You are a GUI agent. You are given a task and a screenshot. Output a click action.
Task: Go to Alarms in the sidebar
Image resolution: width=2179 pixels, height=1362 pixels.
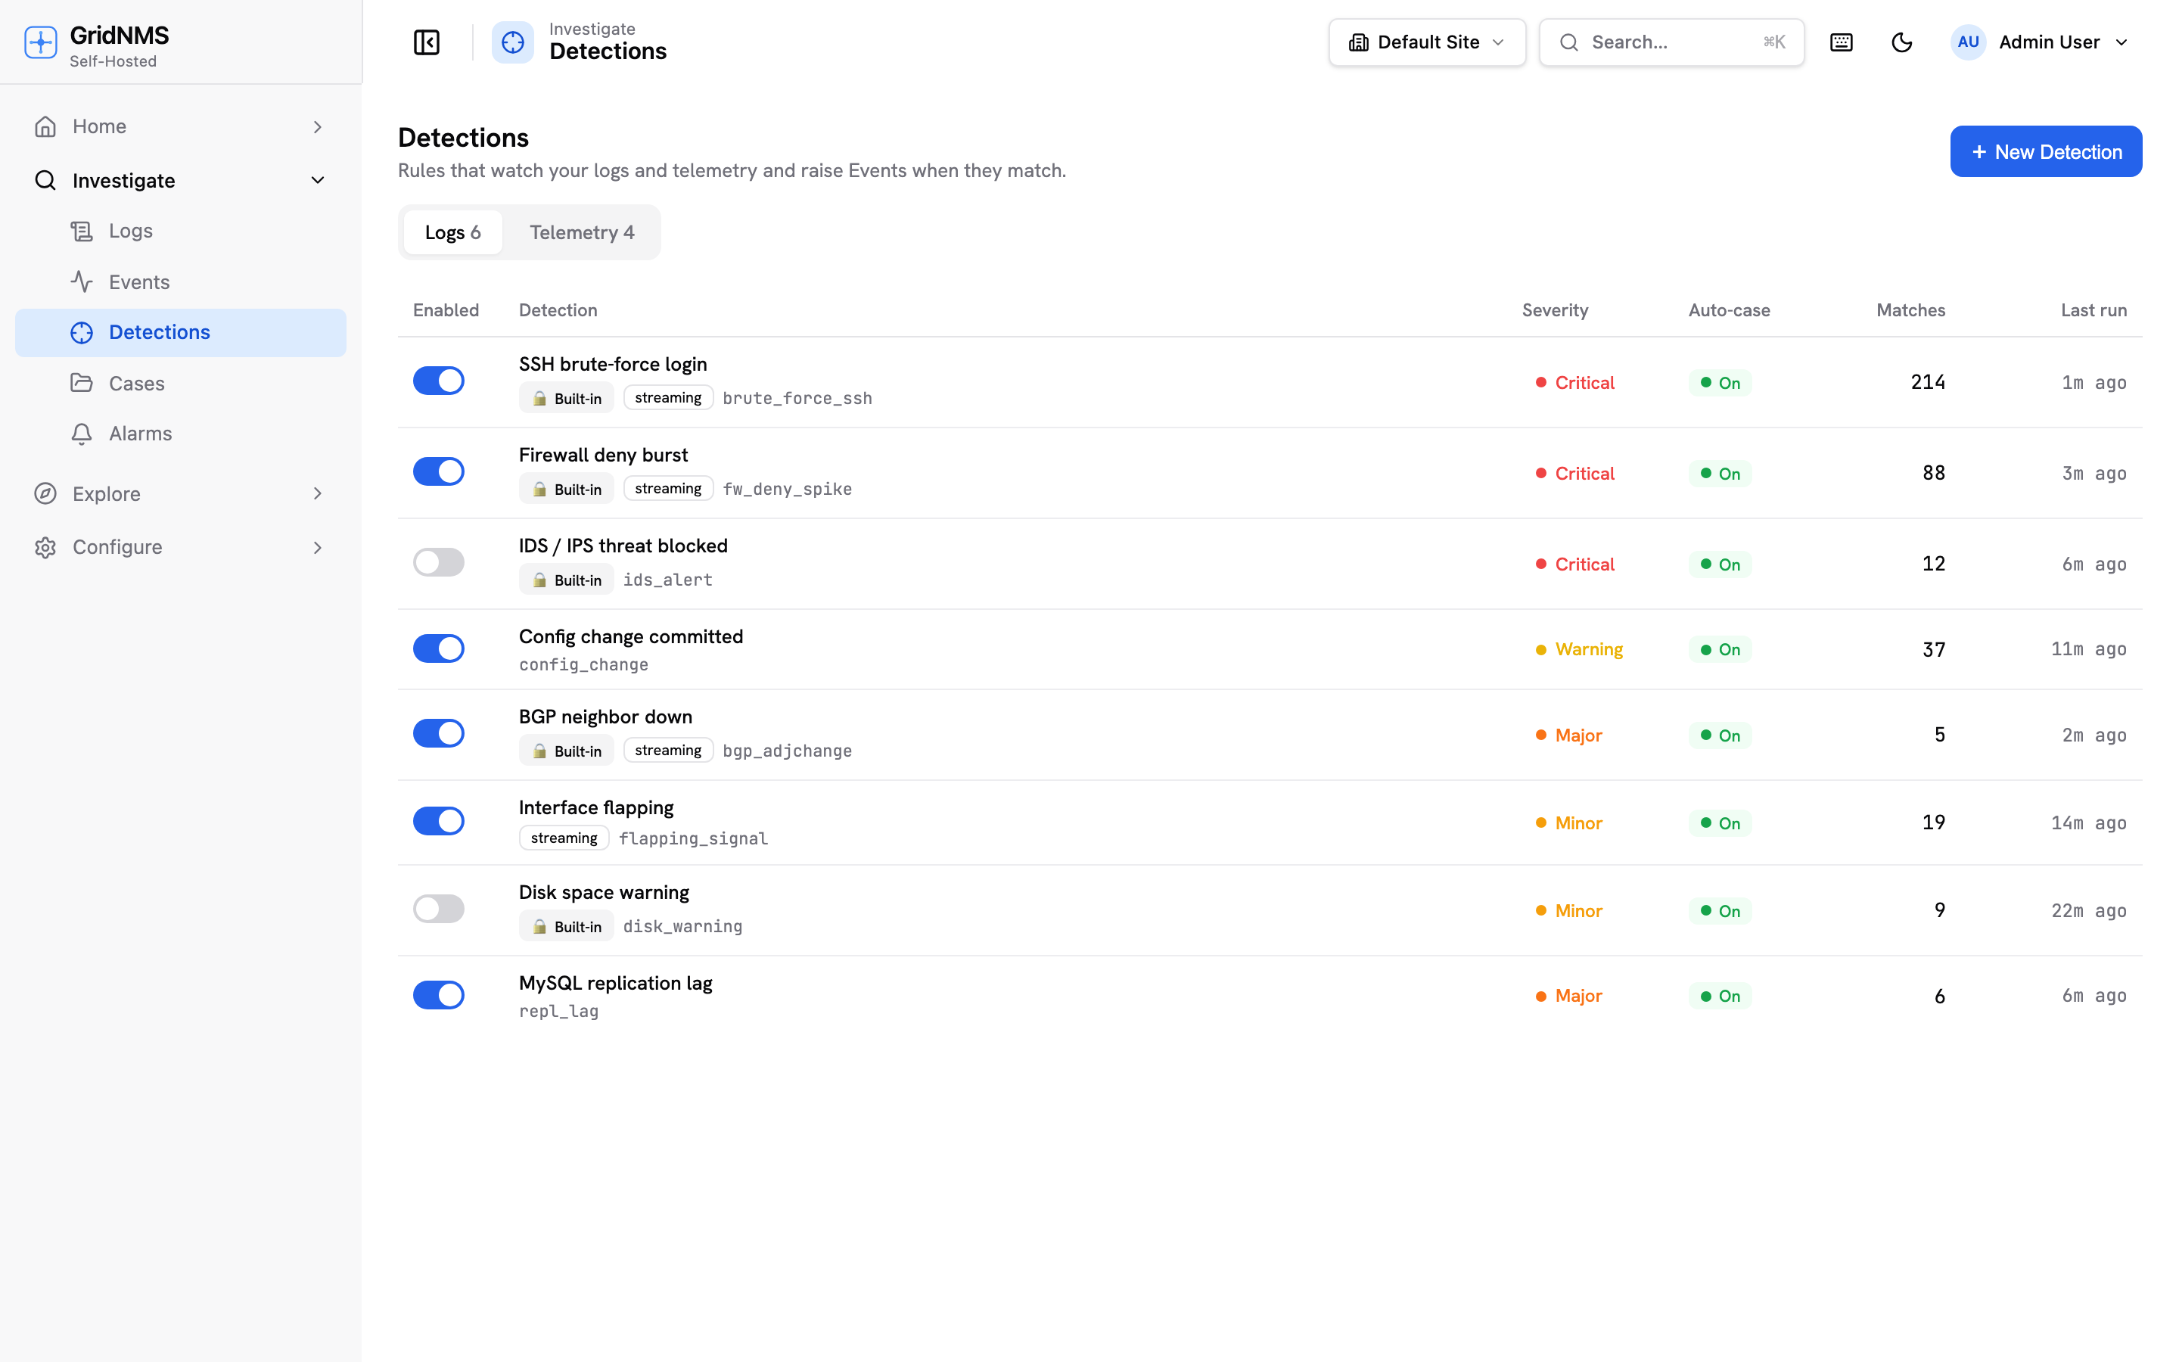[180, 434]
